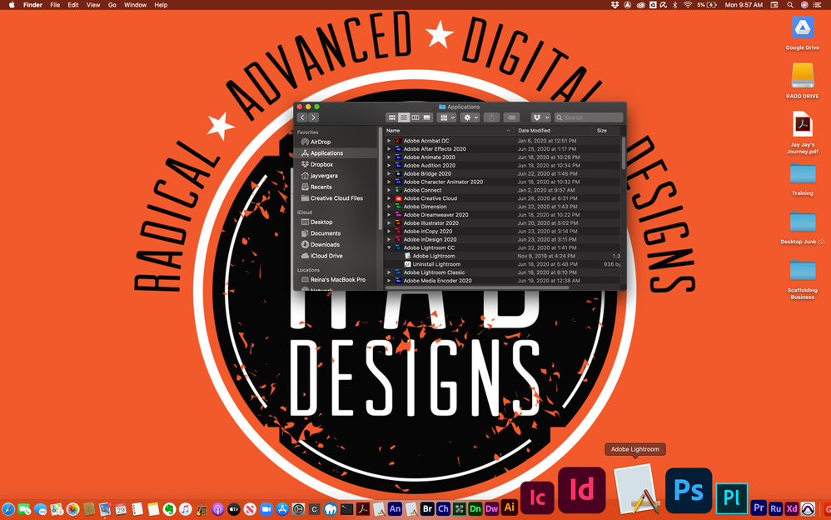Click the Finder horizontal scrollbar
The height and width of the screenshot is (520, 831).
pos(477,288)
